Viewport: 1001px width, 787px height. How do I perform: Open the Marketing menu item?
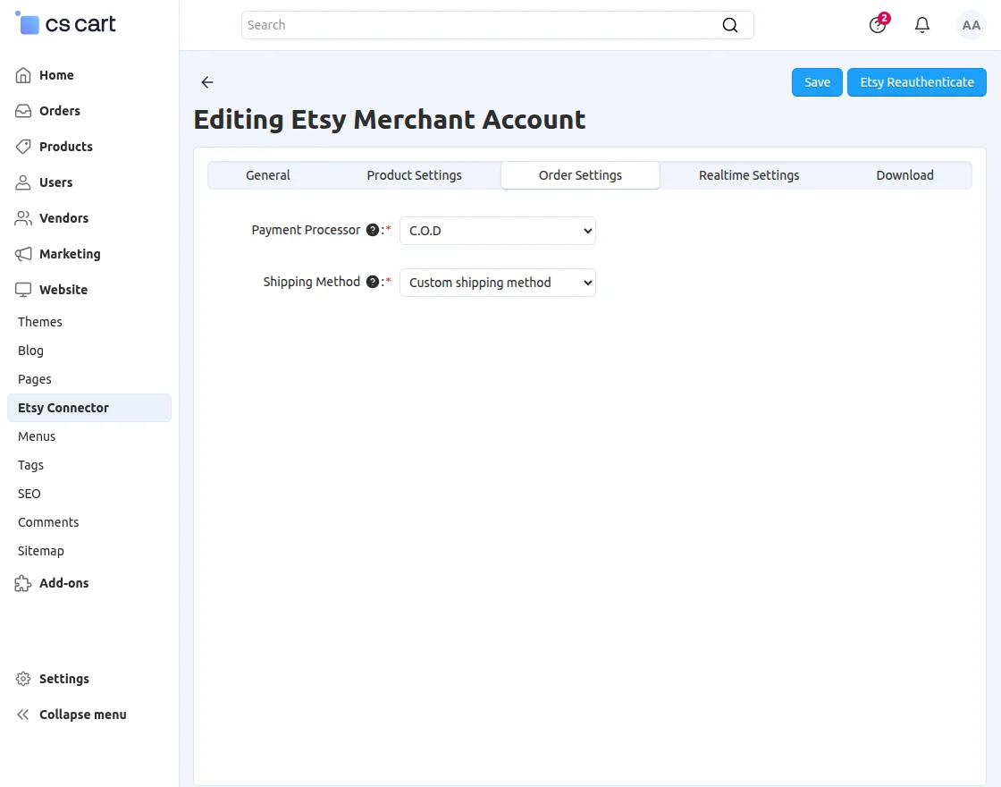[x=70, y=254]
